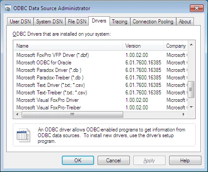The height and width of the screenshot is (172, 208).
Task: Dismiss the dialog with Cancel
Action: click(x=113, y=161)
